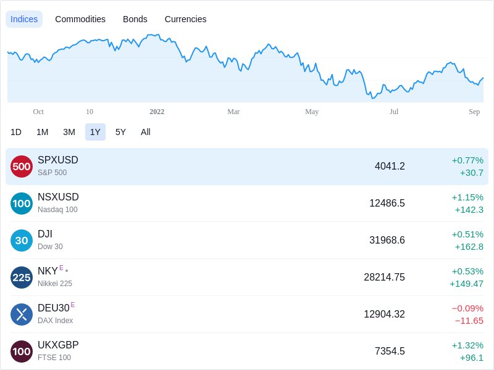Click the Oct label on the chart axis
Screen dimensions: 494x370
point(38,112)
